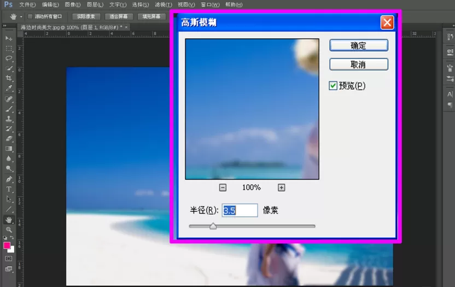Select the Gradient tool
455x287 pixels.
click(9, 149)
